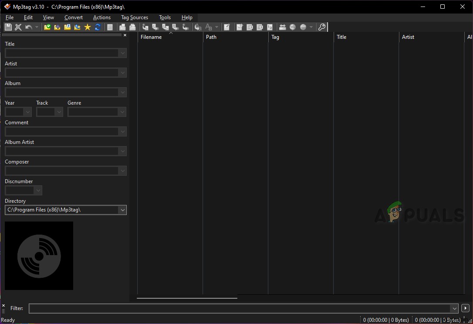Image resolution: width=473 pixels, height=324 pixels.
Task: Sort by the Filename column header
Action: [170, 37]
